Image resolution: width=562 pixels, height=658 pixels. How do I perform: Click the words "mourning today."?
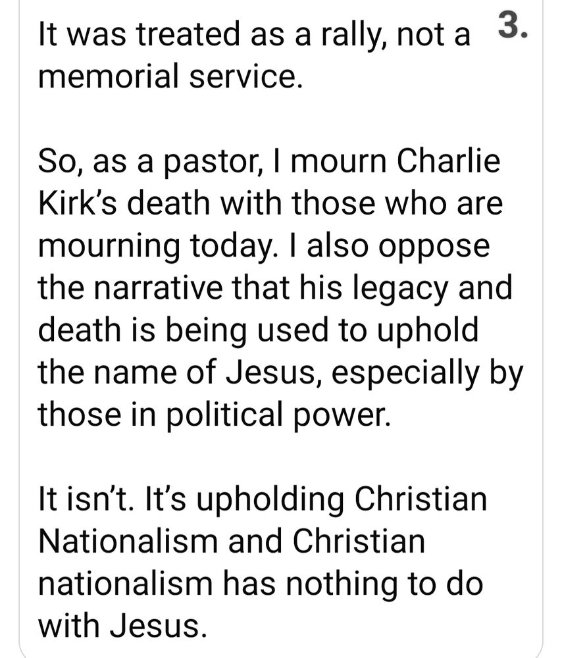pos(159,247)
